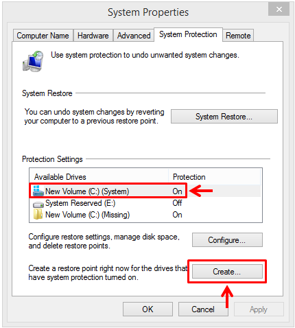Click the Protection column header

click(x=215, y=177)
